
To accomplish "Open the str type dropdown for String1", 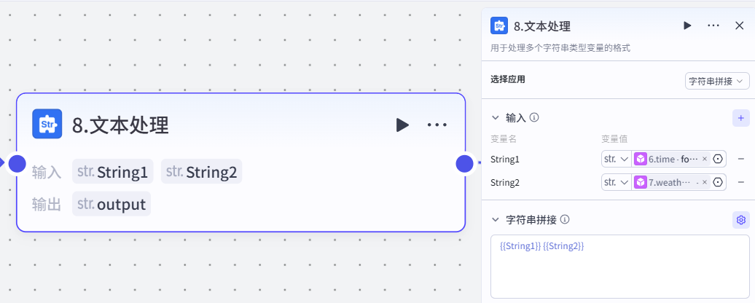I will [616, 159].
